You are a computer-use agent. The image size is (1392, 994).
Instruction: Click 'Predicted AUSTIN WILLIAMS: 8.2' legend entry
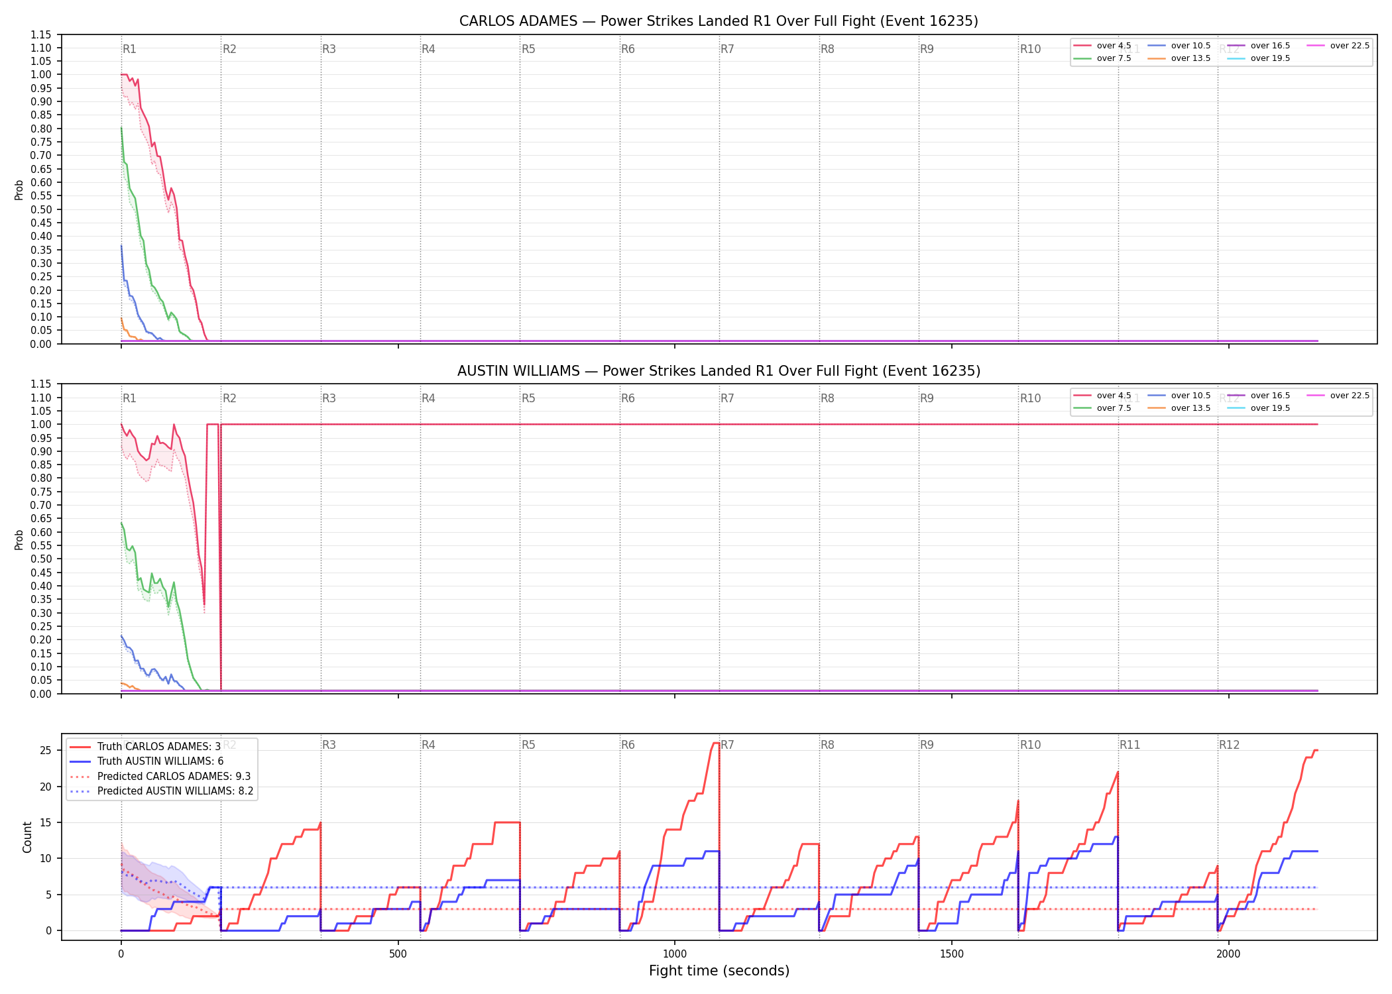click(x=162, y=791)
